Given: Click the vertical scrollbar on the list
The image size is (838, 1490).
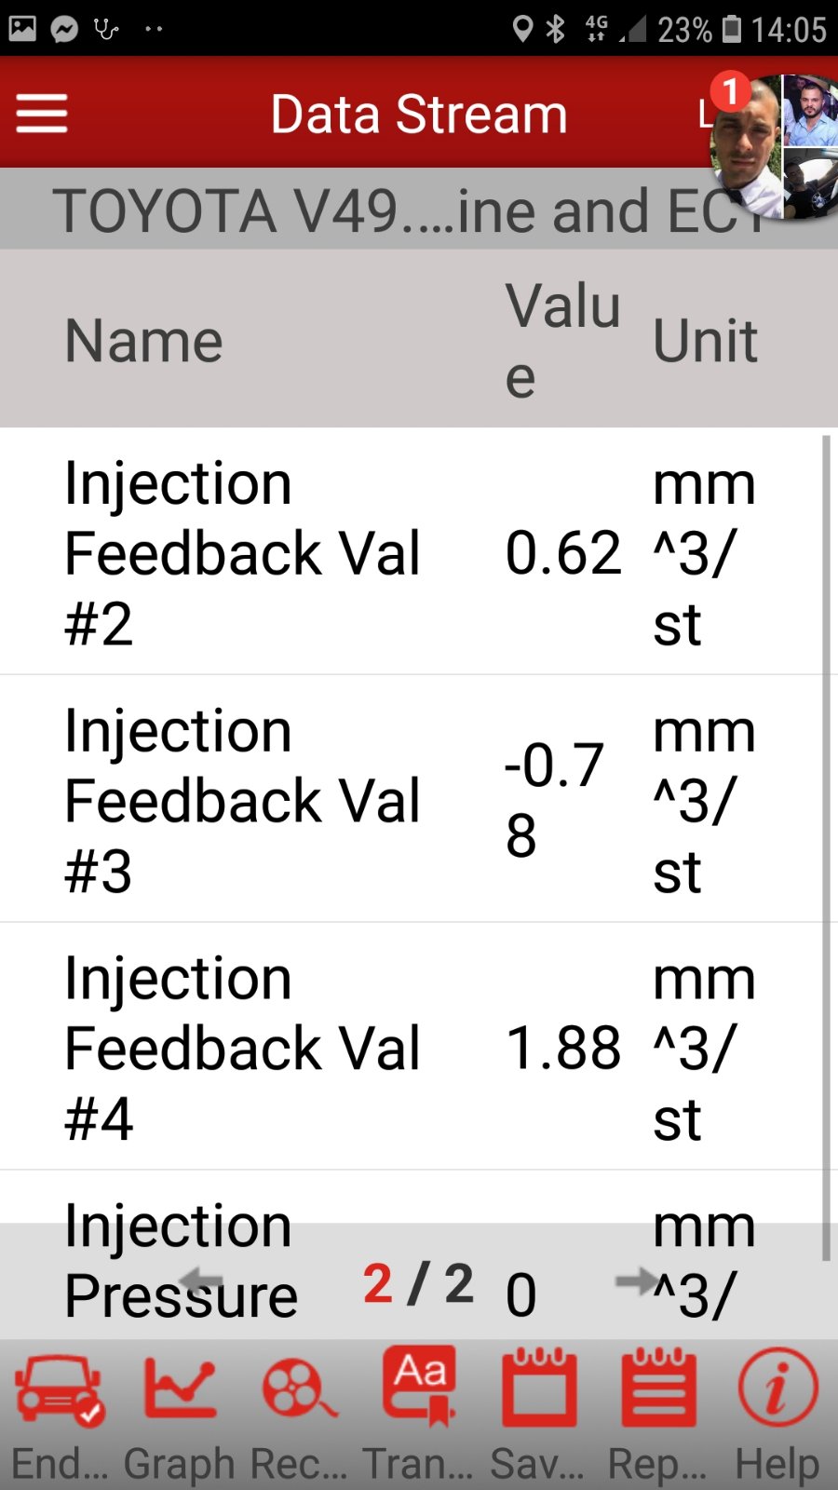Looking at the screenshot, I should pyautogui.click(x=825, y=847).
